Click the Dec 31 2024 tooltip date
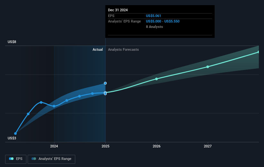Viewport: 264px width, 167px height. click(118, 10)
